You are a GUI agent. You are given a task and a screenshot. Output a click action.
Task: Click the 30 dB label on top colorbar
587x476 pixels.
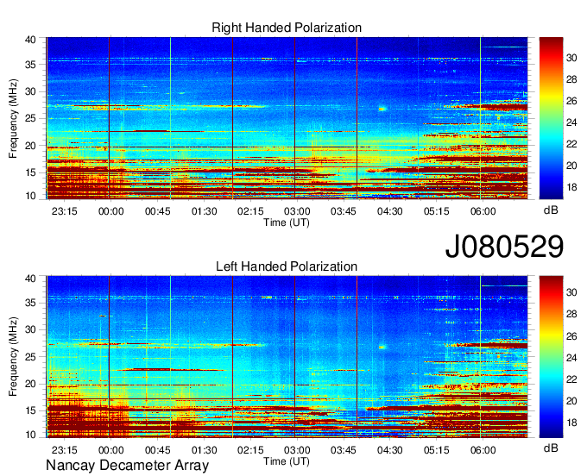[571, 58]
